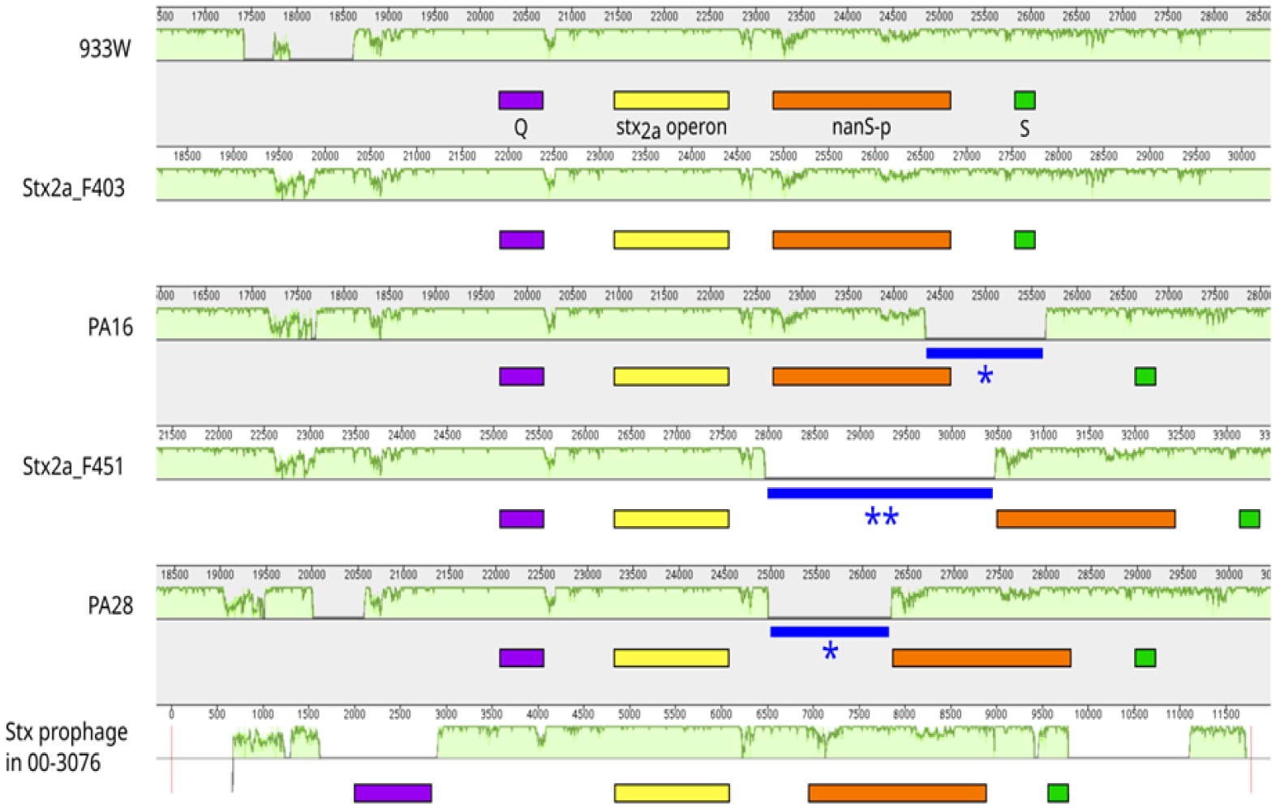The image size is (1276, 809).
Task: Click the 'nanS-p' gene name text
Action: point(861,127)
